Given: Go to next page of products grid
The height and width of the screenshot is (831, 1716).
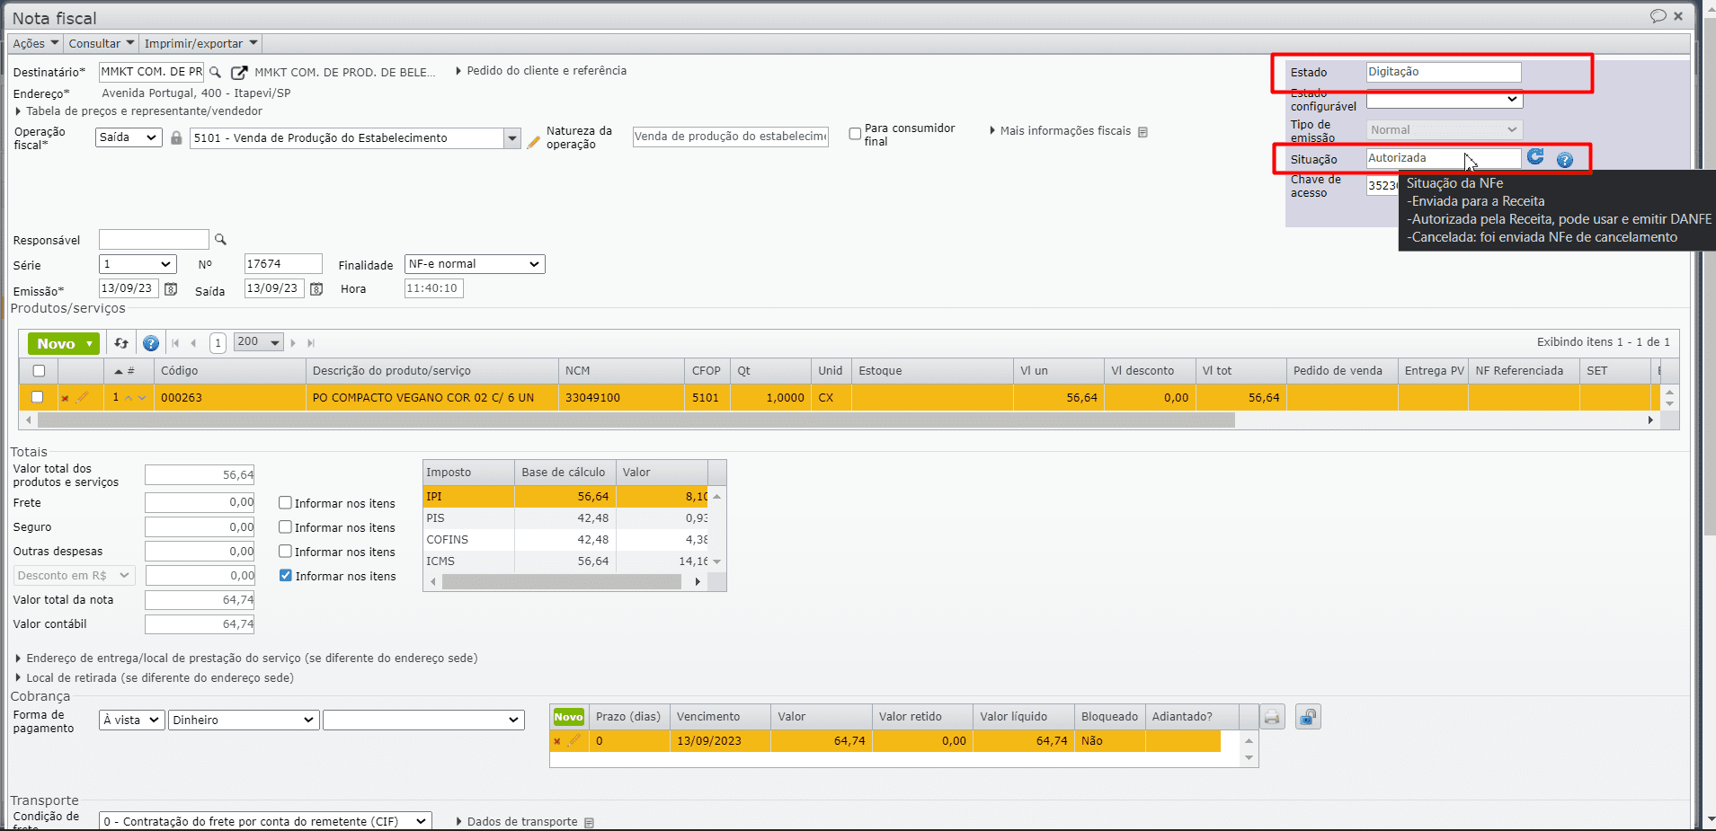Looking at the screenshot, I should (293, 343).
